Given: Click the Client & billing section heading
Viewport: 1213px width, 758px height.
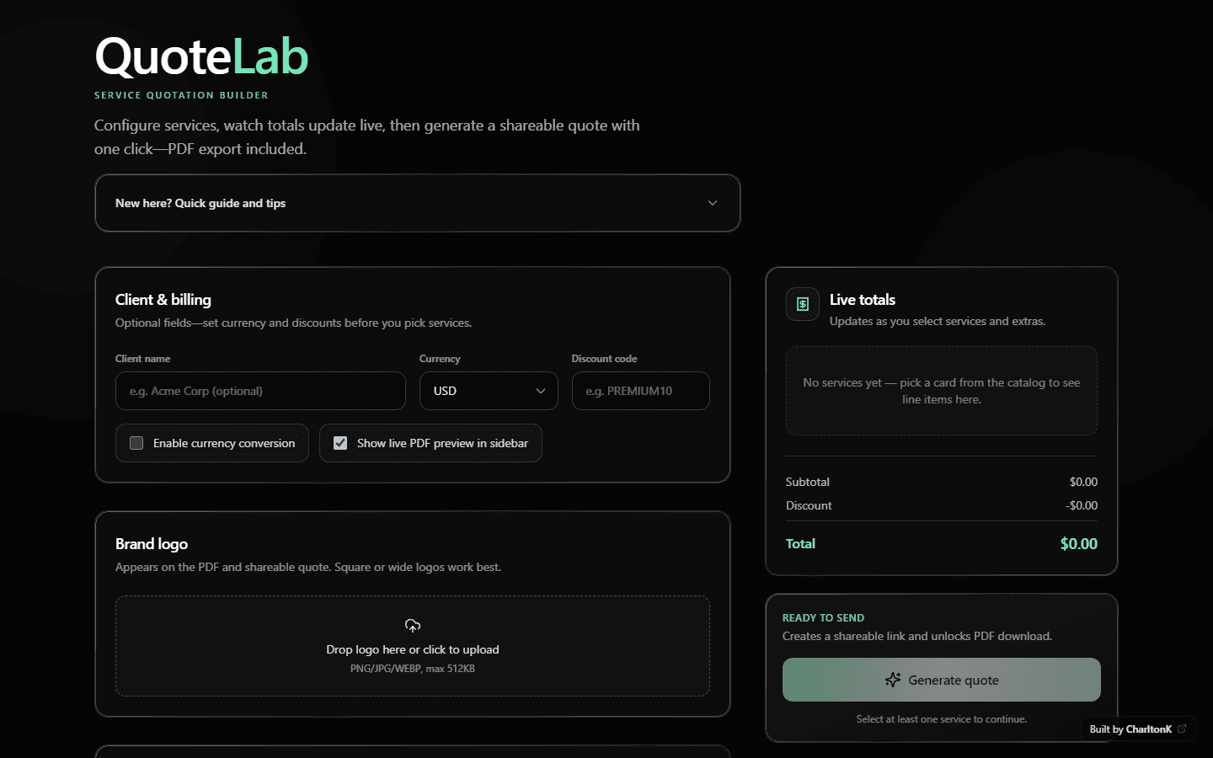Looking at the screenshot, I should [163, 299].
